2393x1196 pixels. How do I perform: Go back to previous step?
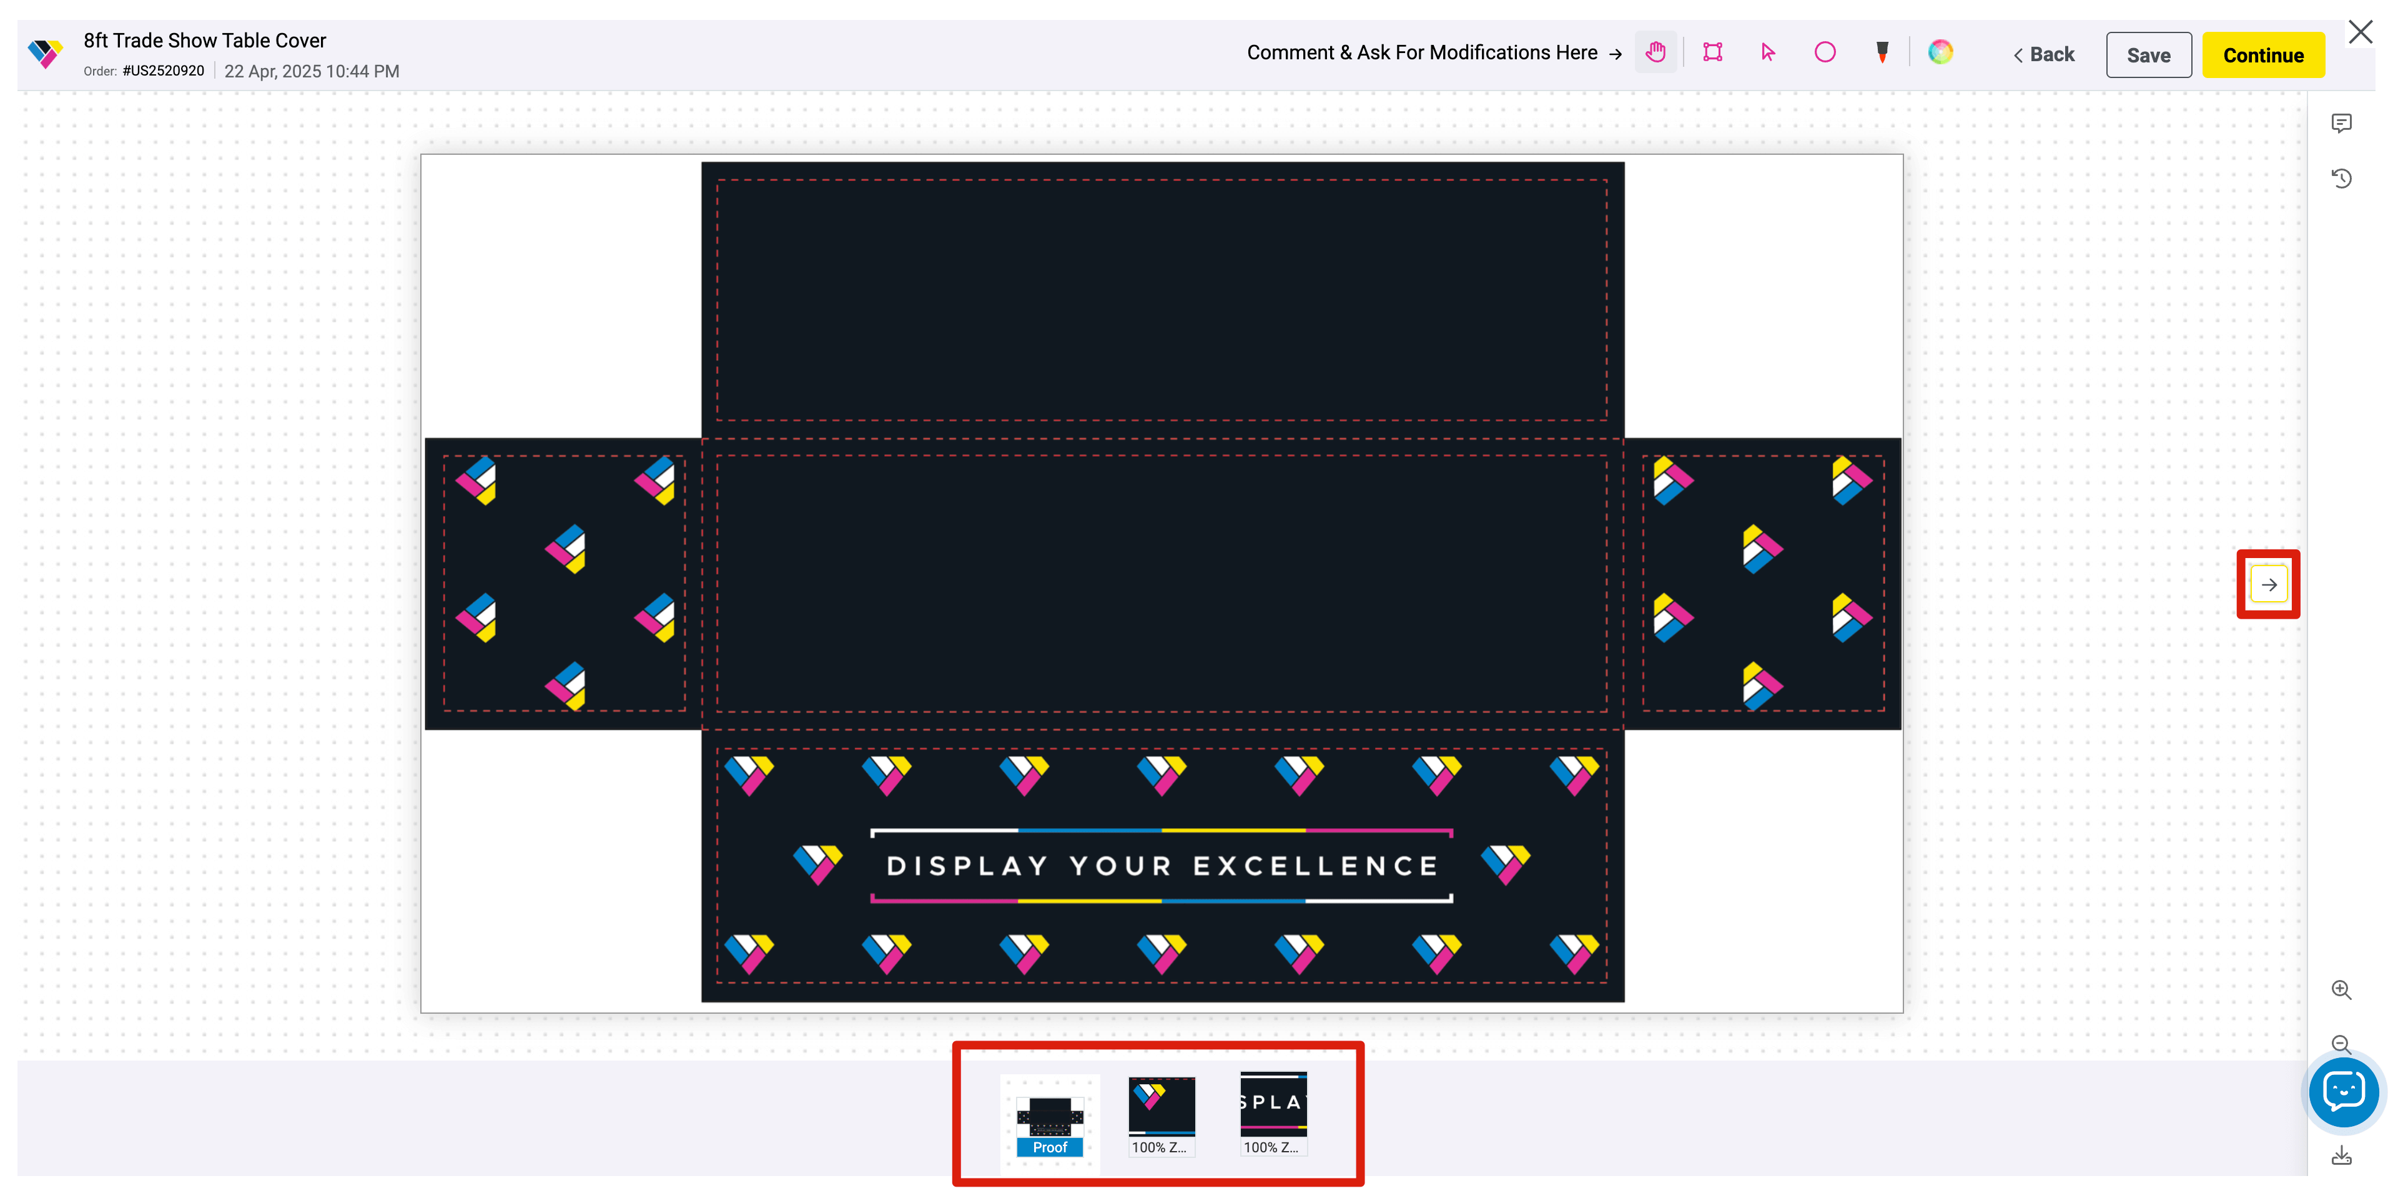coord(2044,55)
